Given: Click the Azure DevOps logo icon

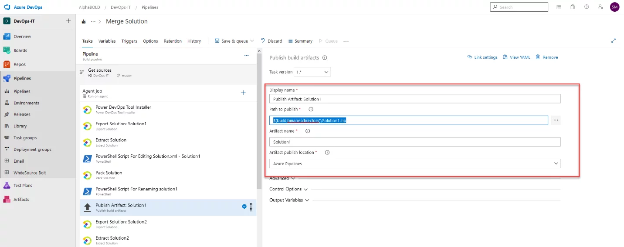Looking at the screenshot, I should click(x=7, y=7).
